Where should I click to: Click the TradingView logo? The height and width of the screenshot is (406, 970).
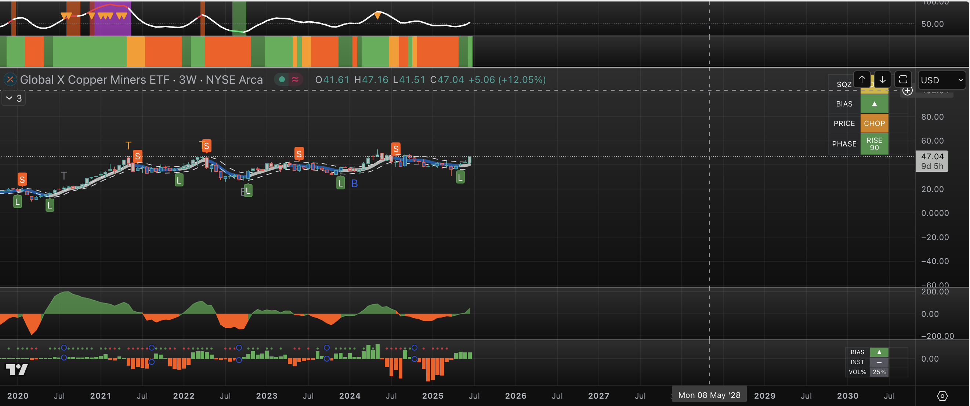17,369
